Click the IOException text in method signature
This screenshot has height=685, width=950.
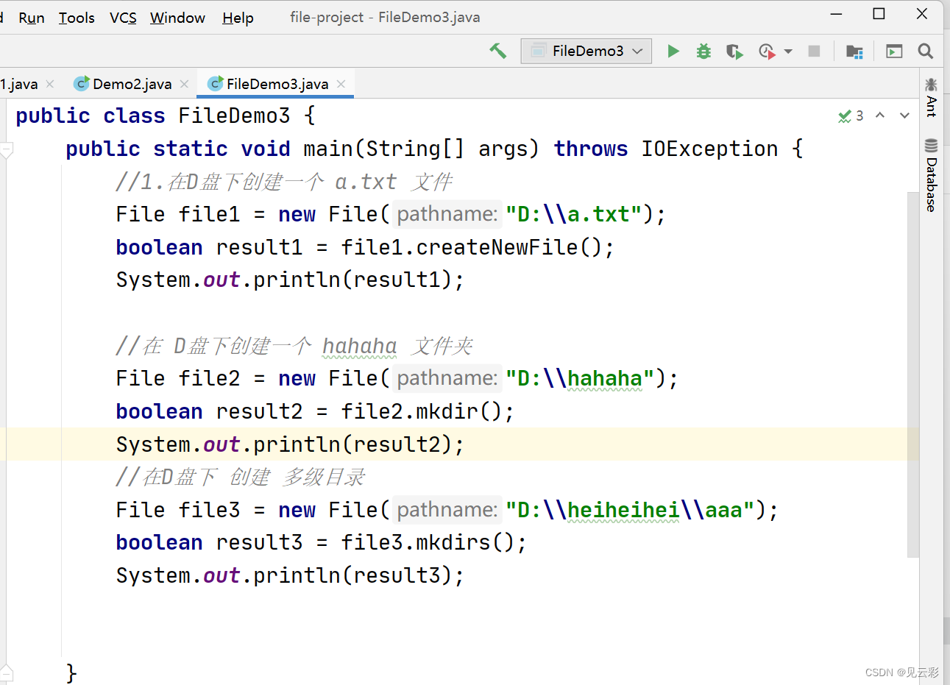(709, 149)
